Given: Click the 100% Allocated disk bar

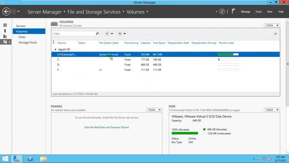Looking at the screenshot, I should pos(185,133).
